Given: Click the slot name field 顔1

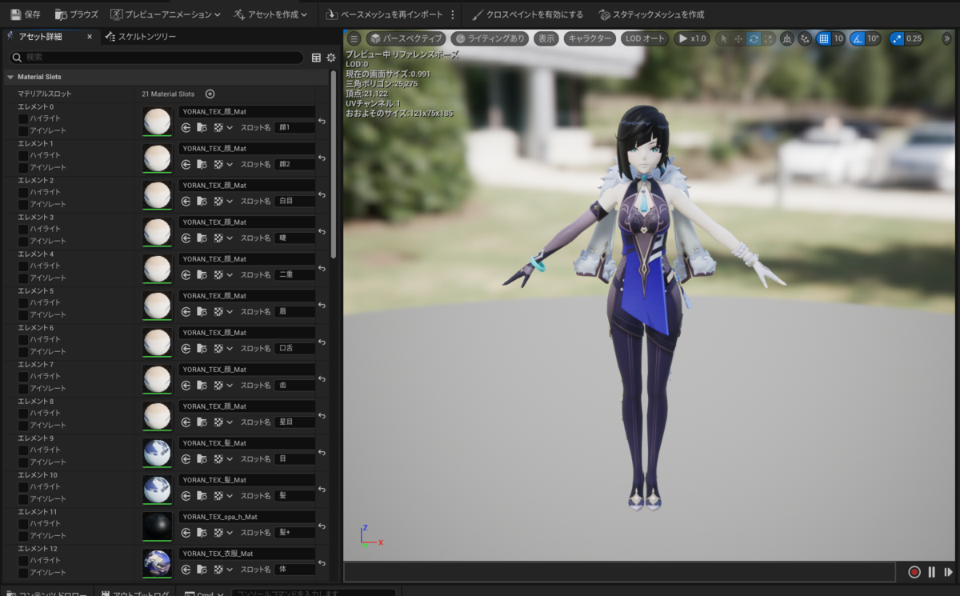Looking at the screenshot, I should click(x=294, y=127).
